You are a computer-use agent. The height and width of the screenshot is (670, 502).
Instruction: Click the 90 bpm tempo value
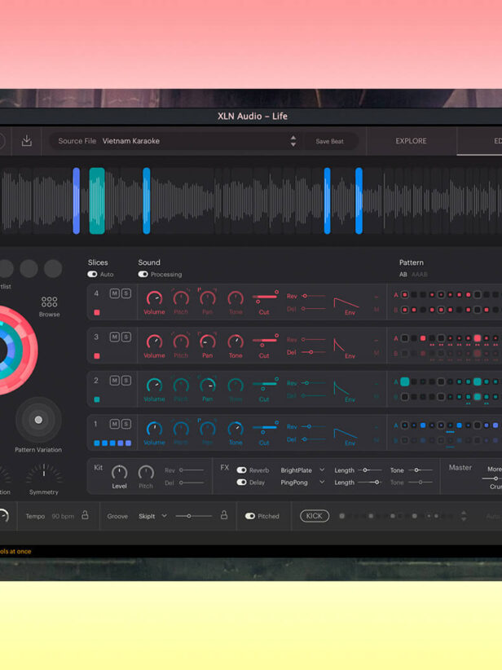click(x=63, y=516)
